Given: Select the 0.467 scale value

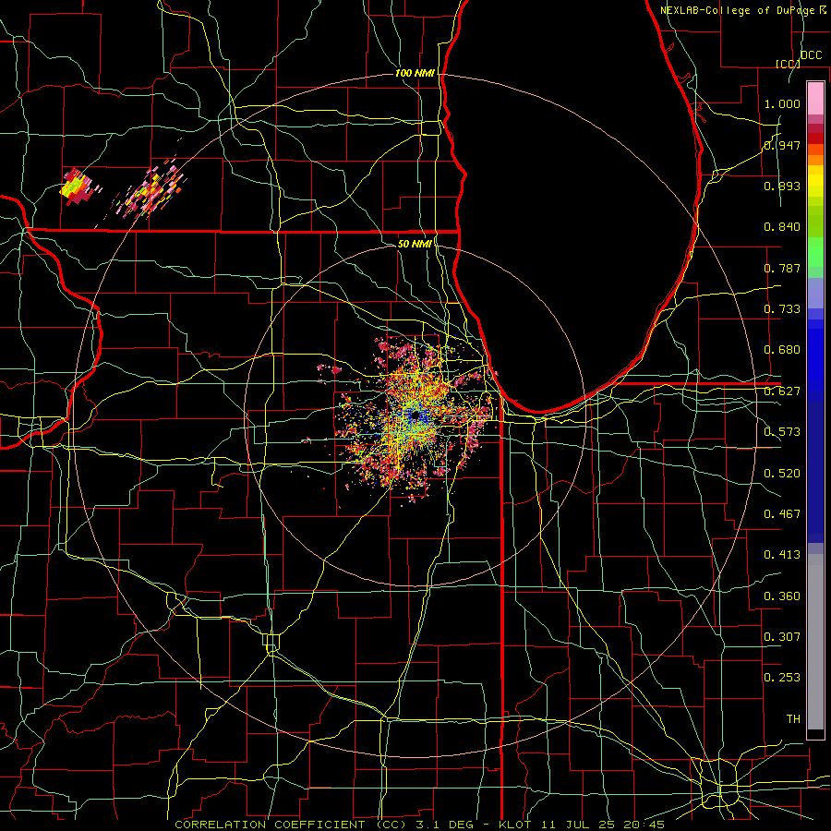Looking at the screenshot, I should click(782, 514).
